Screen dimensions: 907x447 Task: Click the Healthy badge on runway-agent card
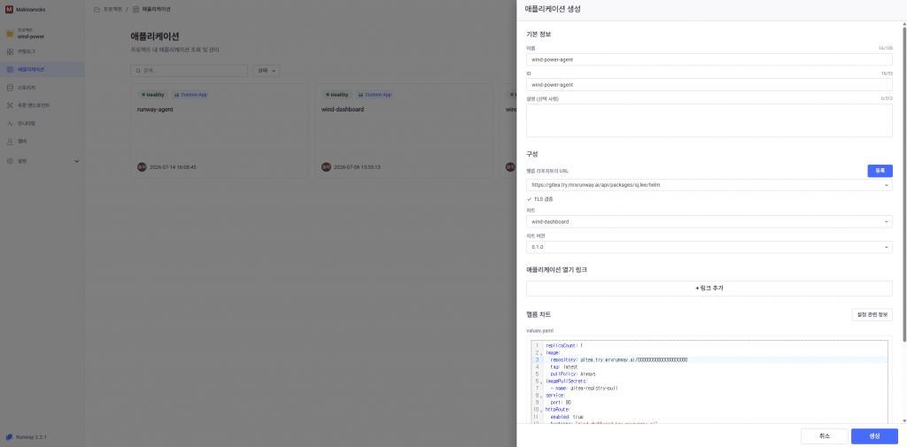click(152, 95)
